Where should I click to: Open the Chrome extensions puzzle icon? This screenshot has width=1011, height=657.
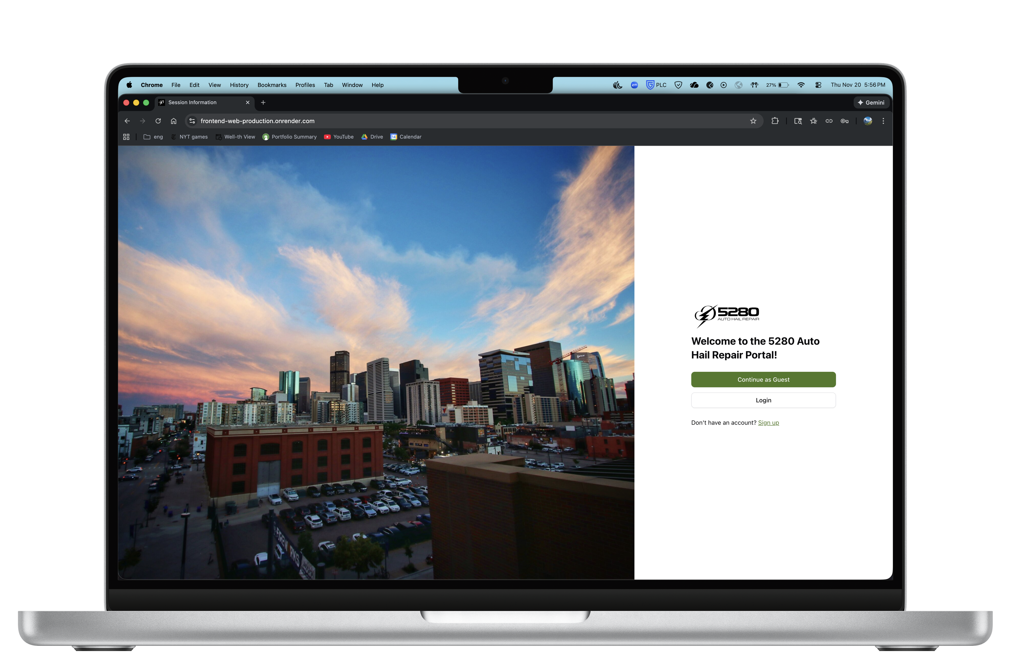click(775, 121)
